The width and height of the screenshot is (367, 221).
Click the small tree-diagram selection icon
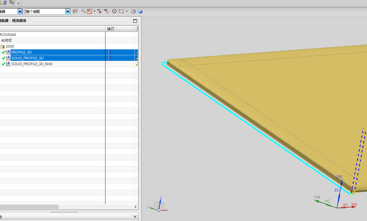tap(106, 11)
